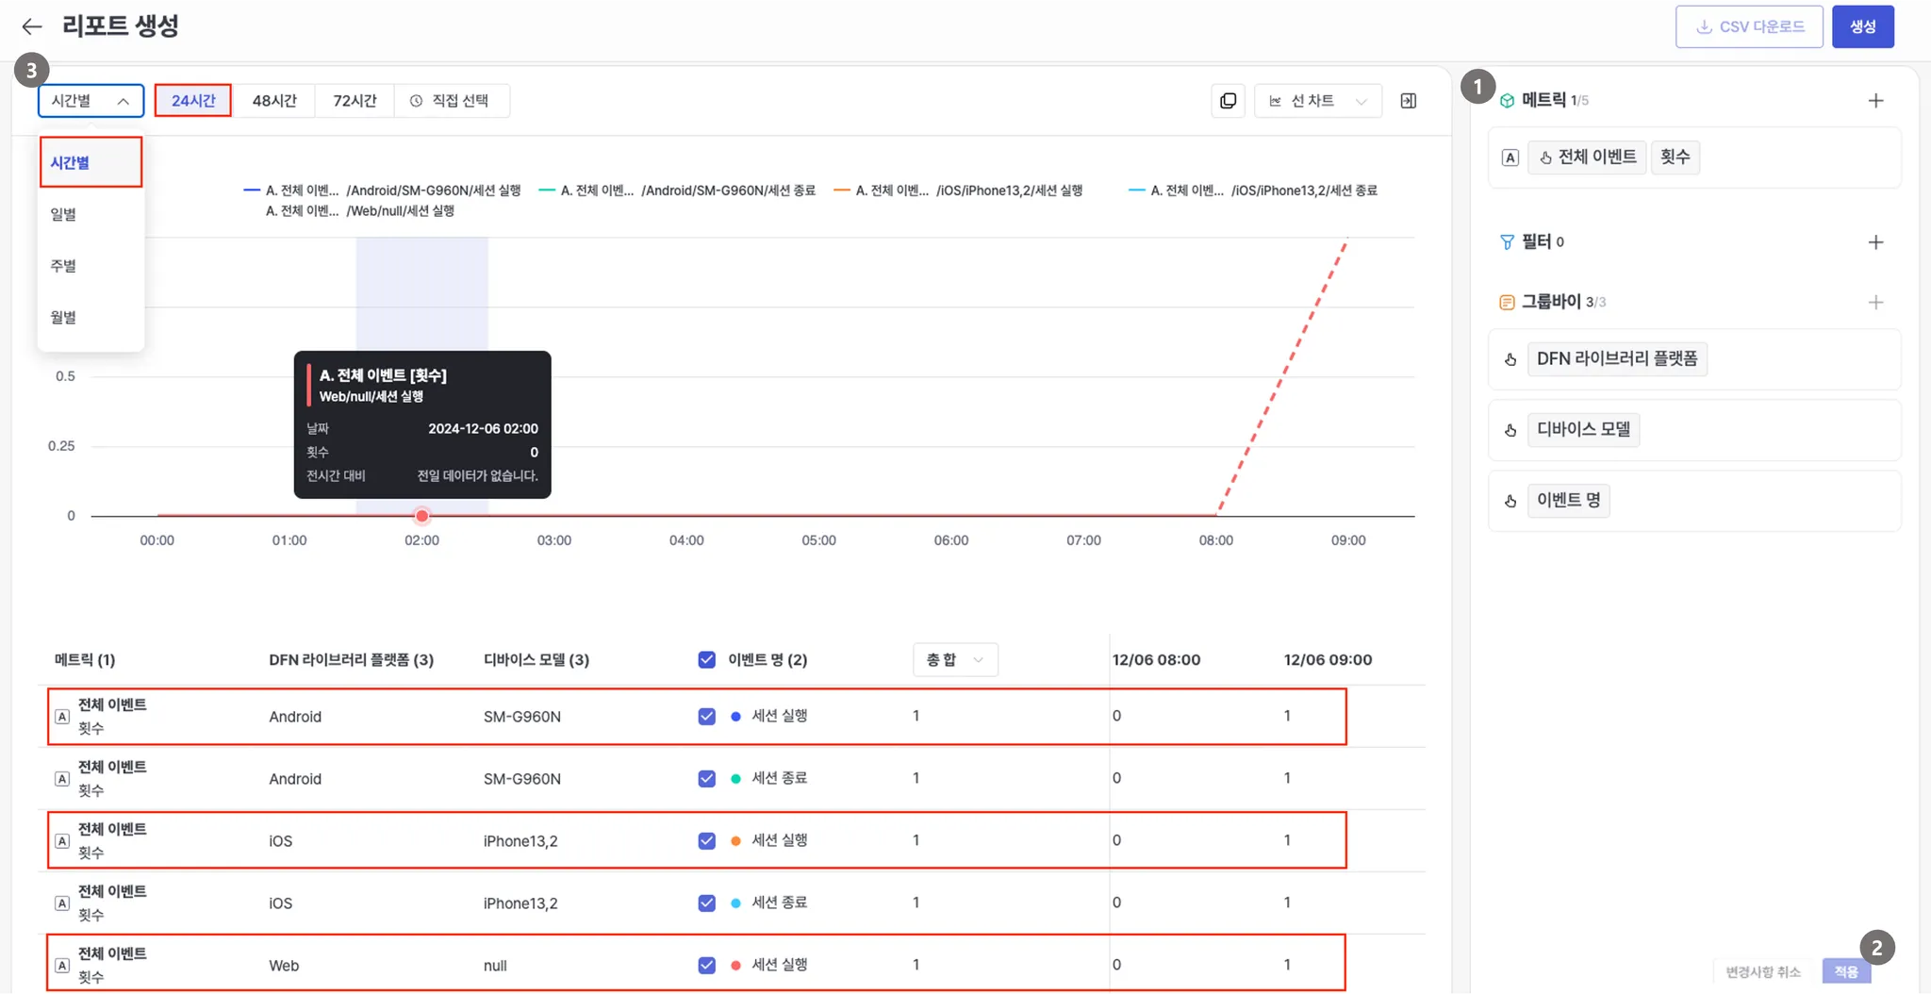Viewport: 1931px width, 994px height.
Task: Uncheck the Android 세션 종료 row checkbox
Action: click(706, 779)
